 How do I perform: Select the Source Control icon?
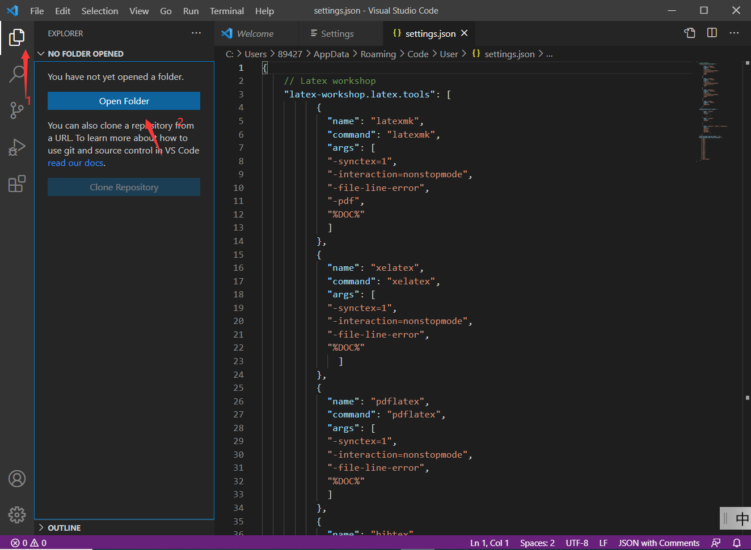tap(17, 110)
